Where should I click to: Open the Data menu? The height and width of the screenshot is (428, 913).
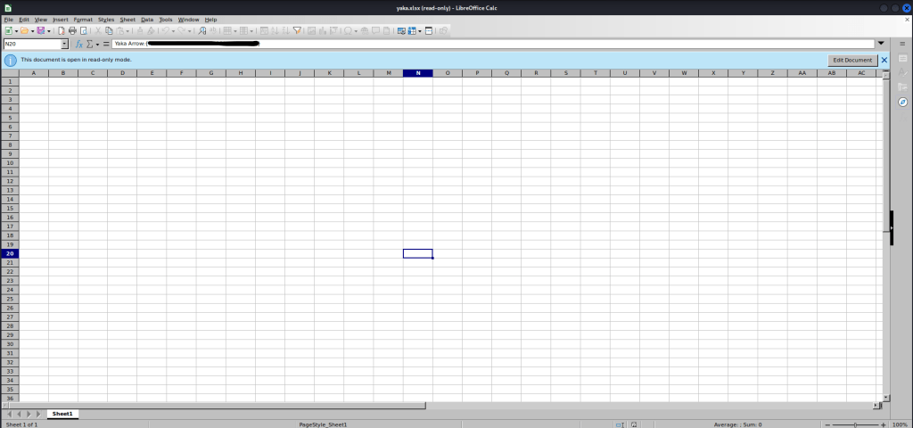click(x=147, y=19)
